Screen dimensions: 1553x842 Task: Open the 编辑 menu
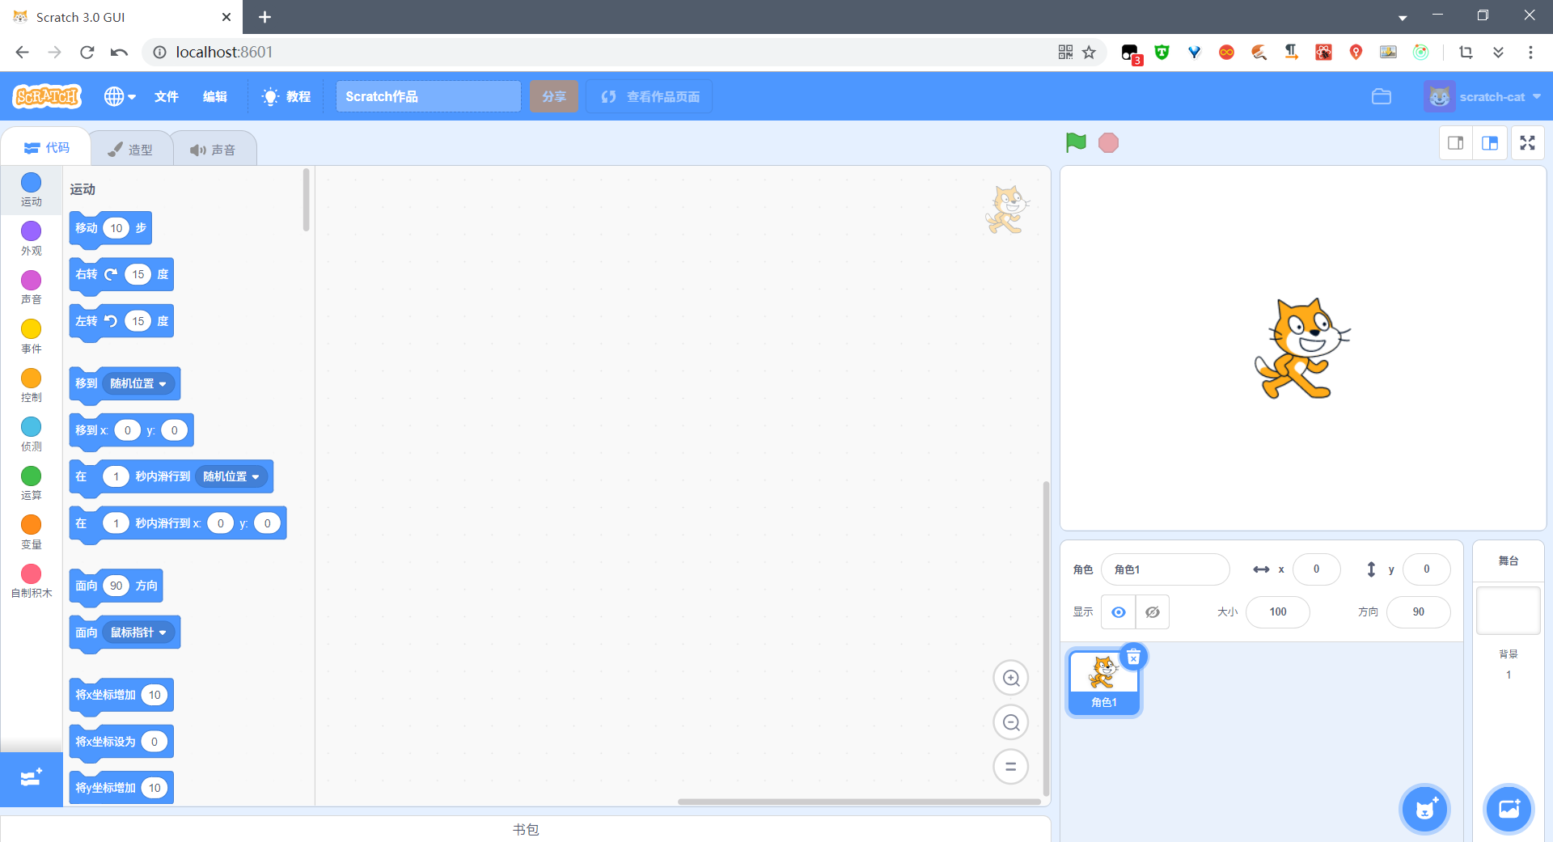click(215, 96)
